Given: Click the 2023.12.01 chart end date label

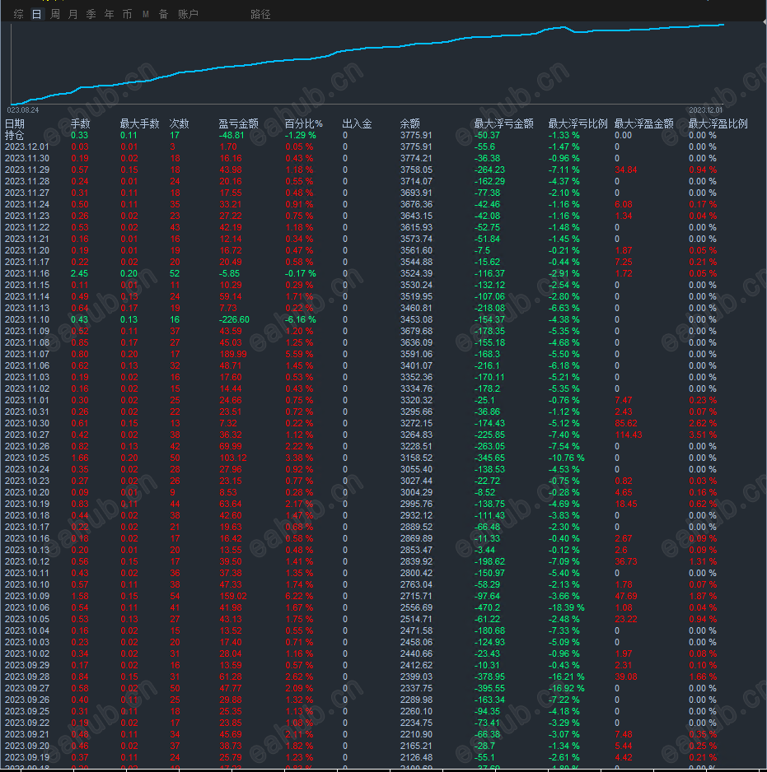Looking at the screenshot, I should [x=705, y=109].
